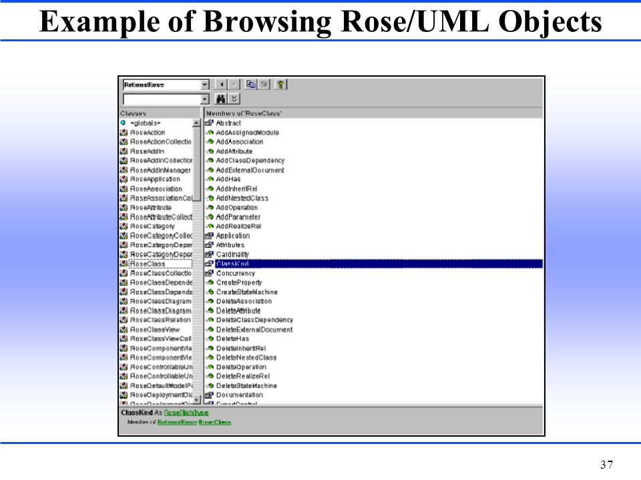This screenshot has width=641, height=480.
Task: Open the search text dropdown arrow
Action: coord(205,99)
